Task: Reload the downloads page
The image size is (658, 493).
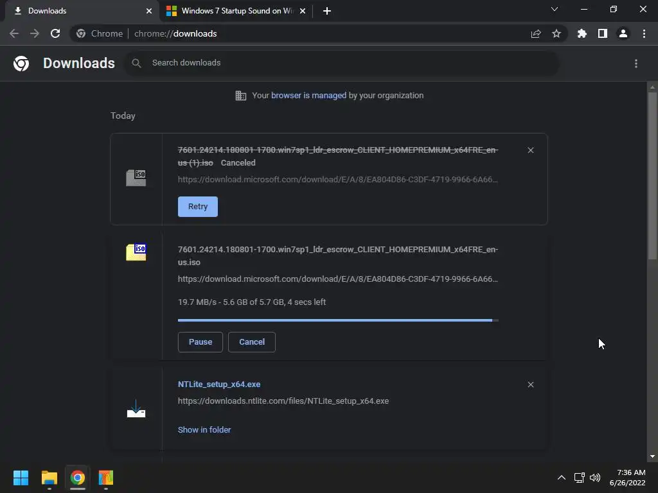Action: tap(55, 33)
